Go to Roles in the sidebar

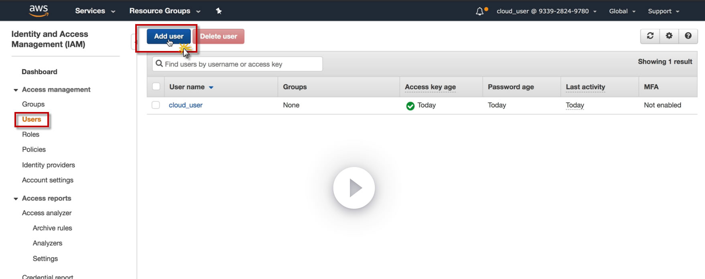[30, 134]
